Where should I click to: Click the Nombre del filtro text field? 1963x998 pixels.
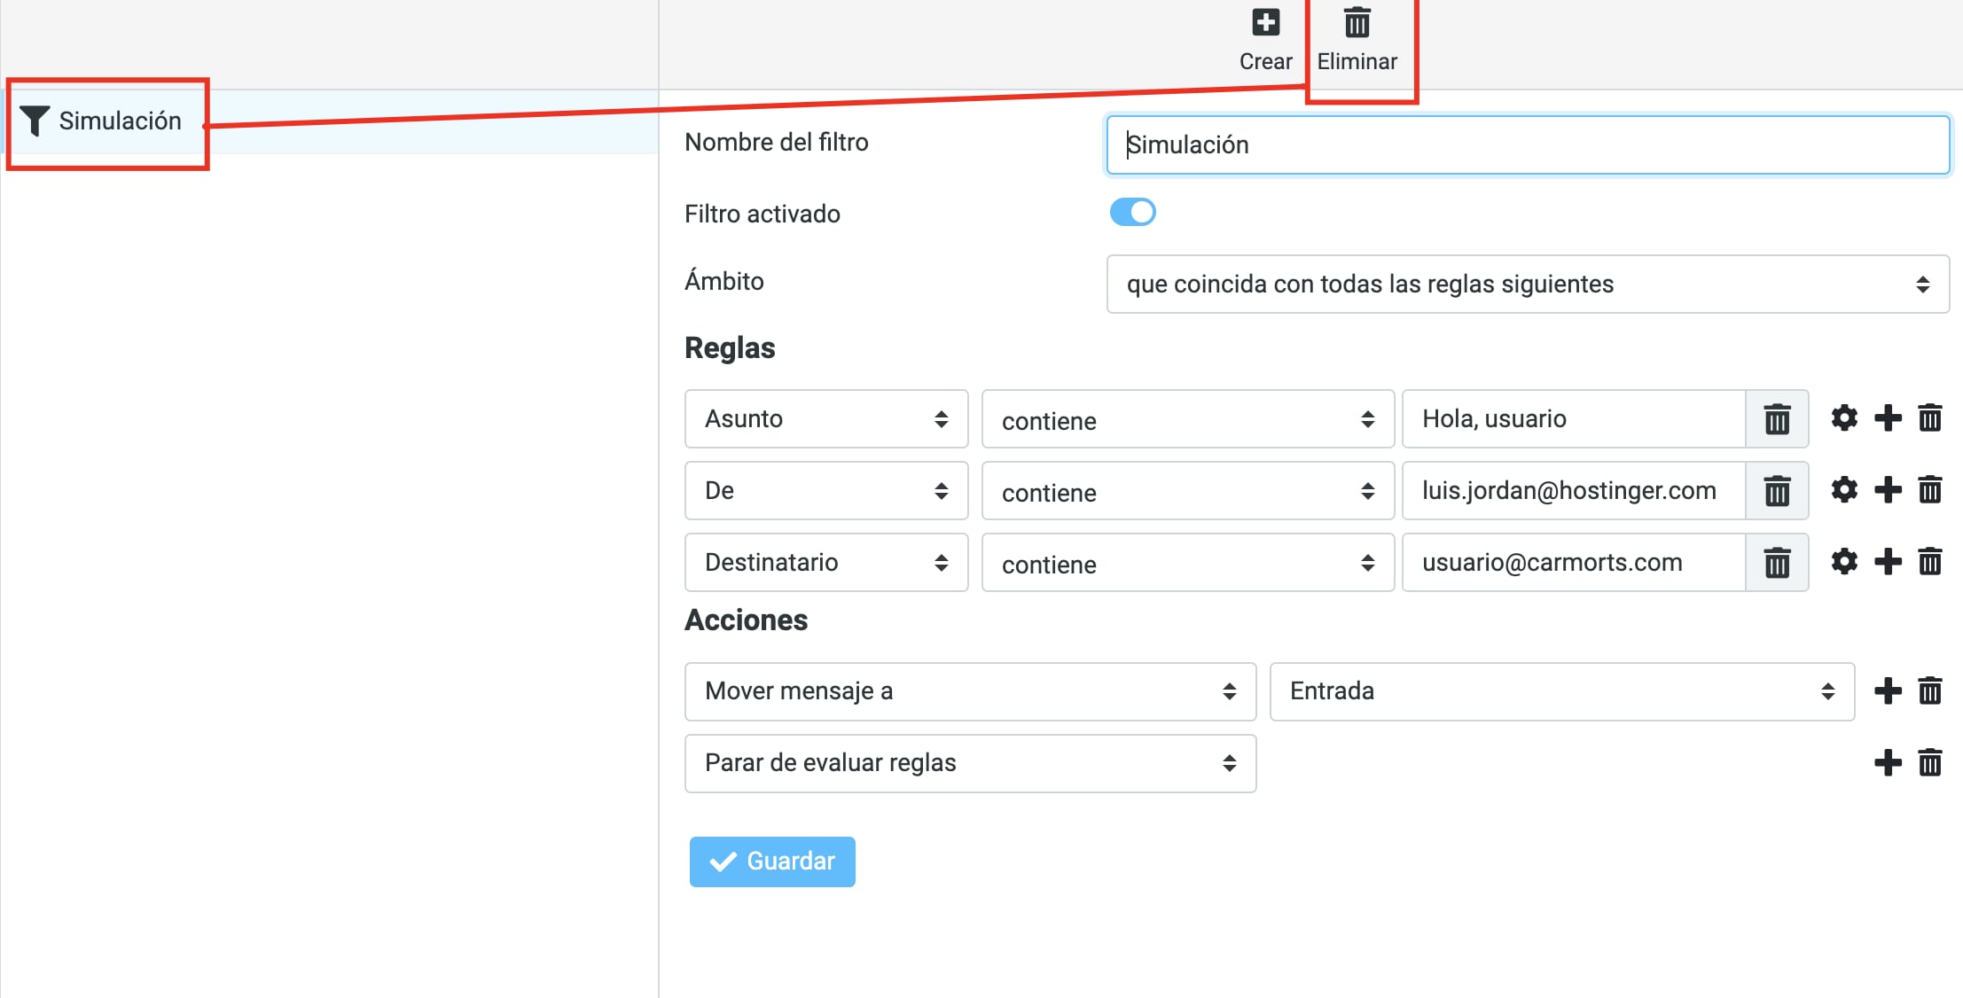click(x=1527, y=145)
